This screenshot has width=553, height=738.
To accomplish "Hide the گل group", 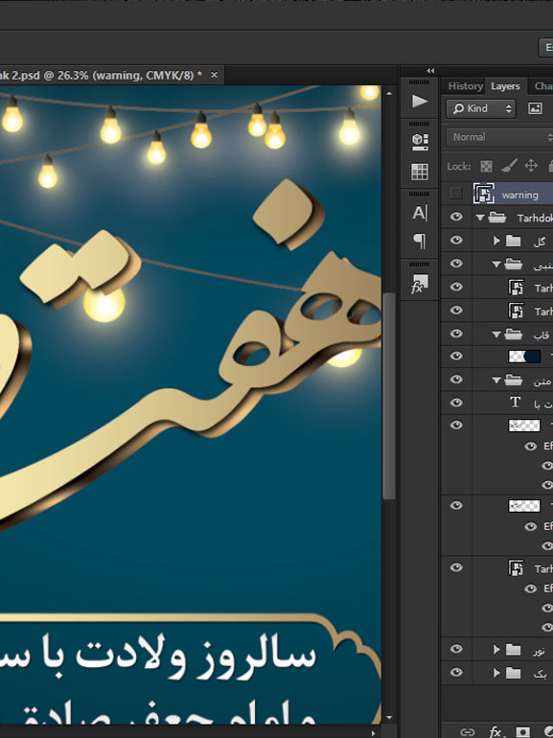I will click(456, 240).
